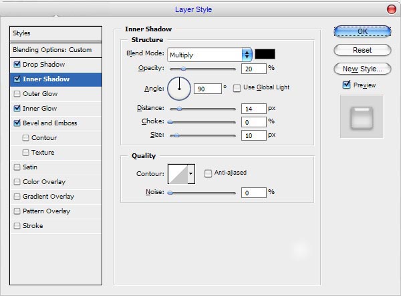
Task: Select the Stroke style entry
Action: 33,226
